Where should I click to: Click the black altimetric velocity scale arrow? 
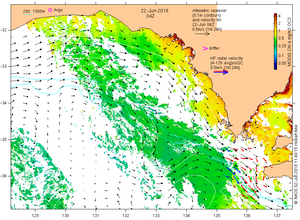203,34
